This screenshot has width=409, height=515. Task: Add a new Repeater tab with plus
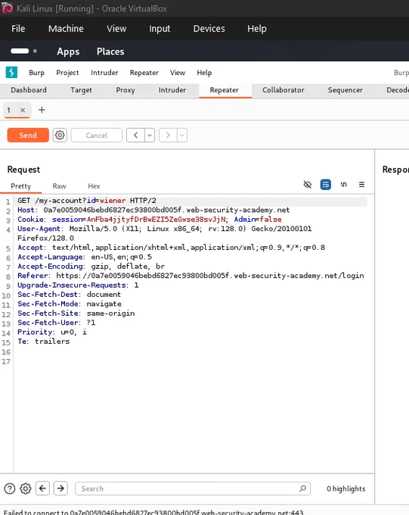[x=42, y=110]
